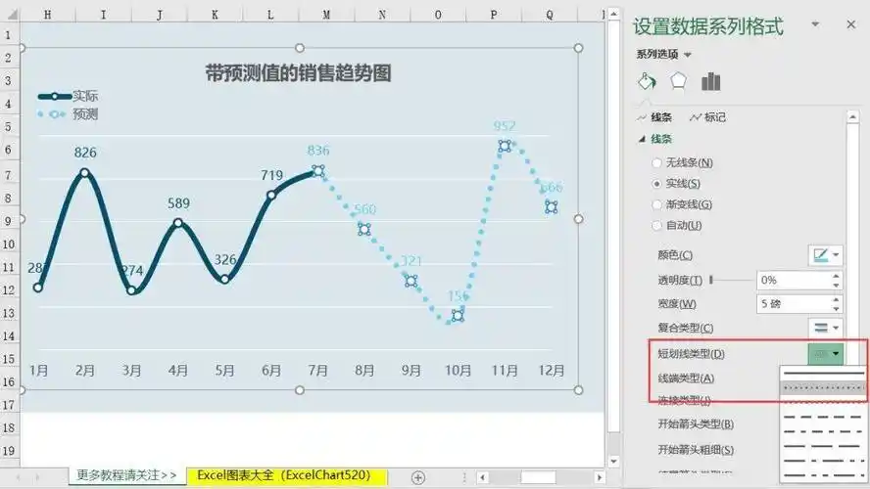
Task: Click the horizontal scrollbar right arrow
Action: (599, 477)
